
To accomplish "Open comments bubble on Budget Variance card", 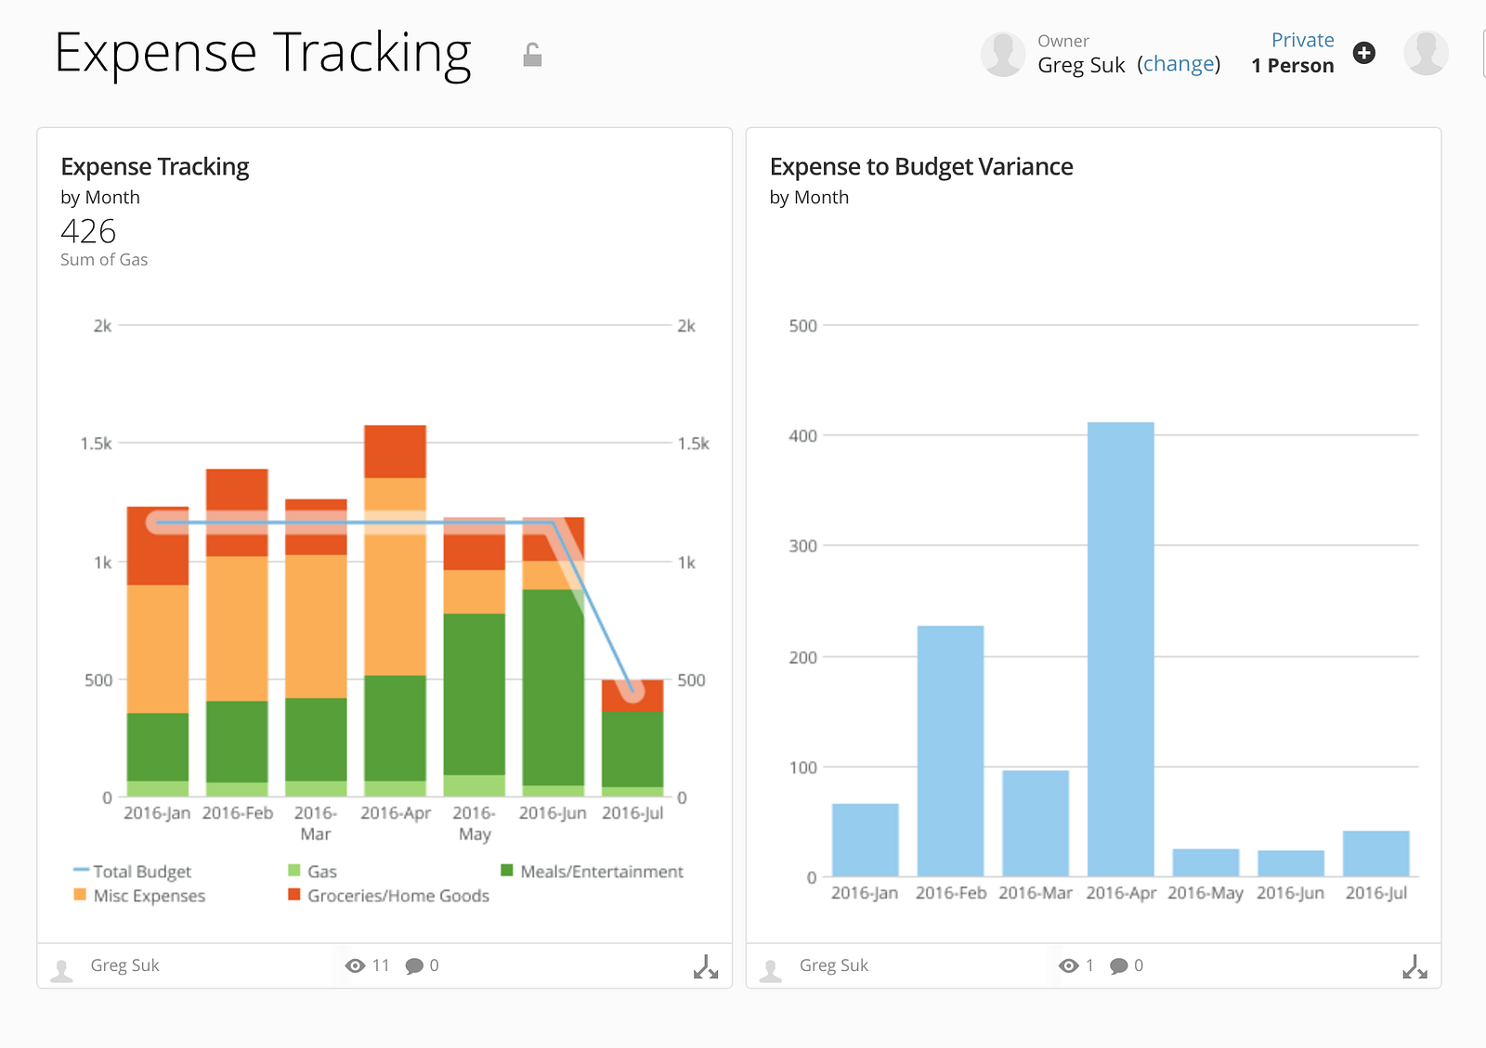I will [1119, 966].
